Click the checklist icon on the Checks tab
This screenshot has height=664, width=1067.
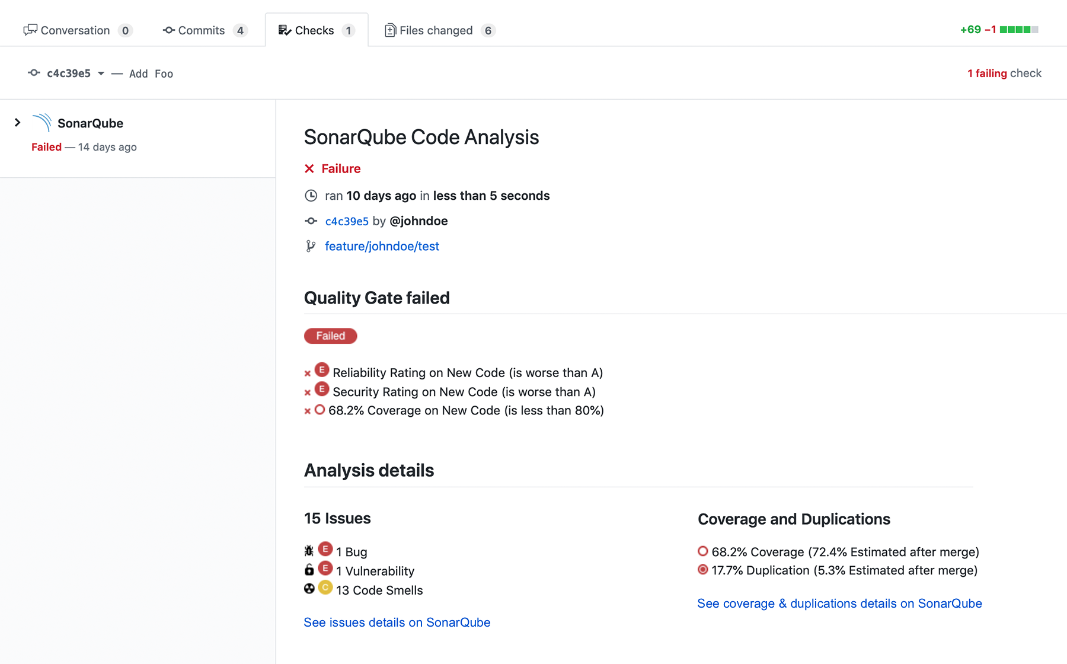[284, 30]
